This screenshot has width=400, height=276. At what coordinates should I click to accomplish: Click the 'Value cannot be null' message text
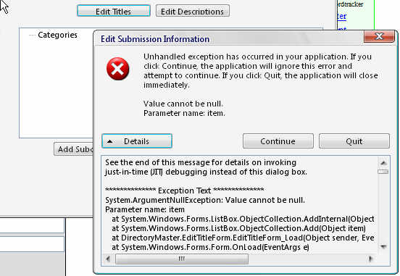(x=183, y=104)
